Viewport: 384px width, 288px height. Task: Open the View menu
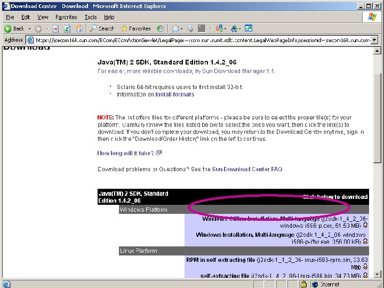click(x=43, y=18)
